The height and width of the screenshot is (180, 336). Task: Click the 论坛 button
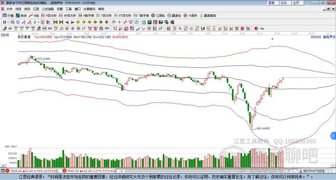coord(285,3)
